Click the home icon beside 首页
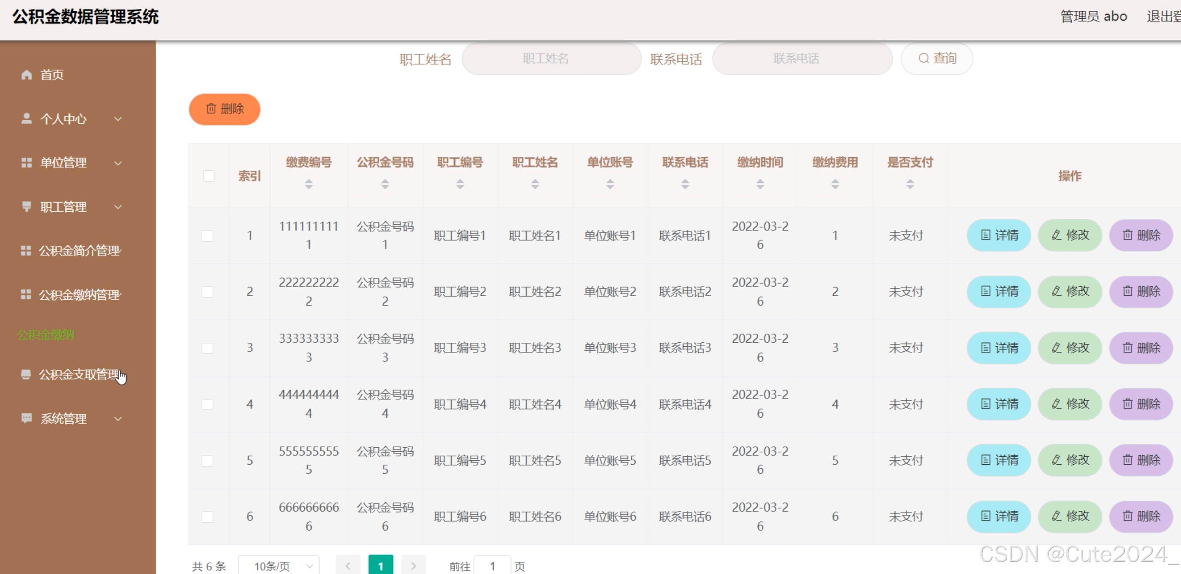This screenshot has height=574, width=1181. click(x=27, y=74)
